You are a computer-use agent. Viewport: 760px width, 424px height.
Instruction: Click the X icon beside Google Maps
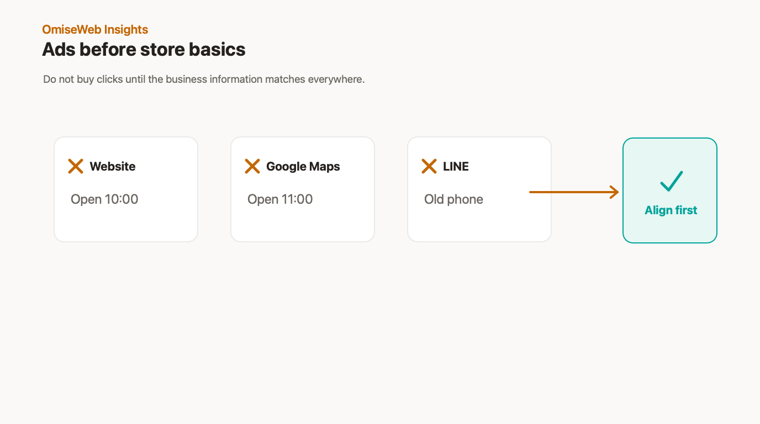pos(252,166)
